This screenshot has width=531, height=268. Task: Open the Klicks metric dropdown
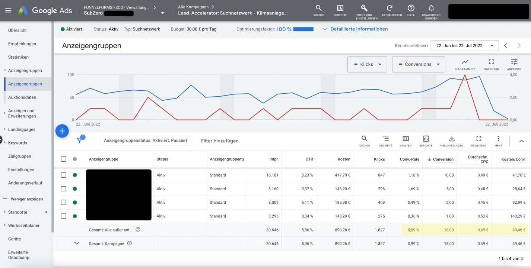(x=367, y=64)
